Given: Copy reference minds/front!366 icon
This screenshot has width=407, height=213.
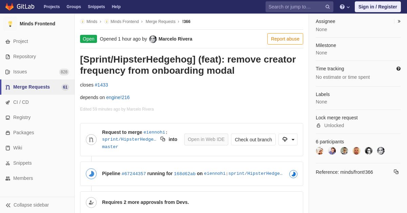Looking at the screenshot, I should (396, 172).
